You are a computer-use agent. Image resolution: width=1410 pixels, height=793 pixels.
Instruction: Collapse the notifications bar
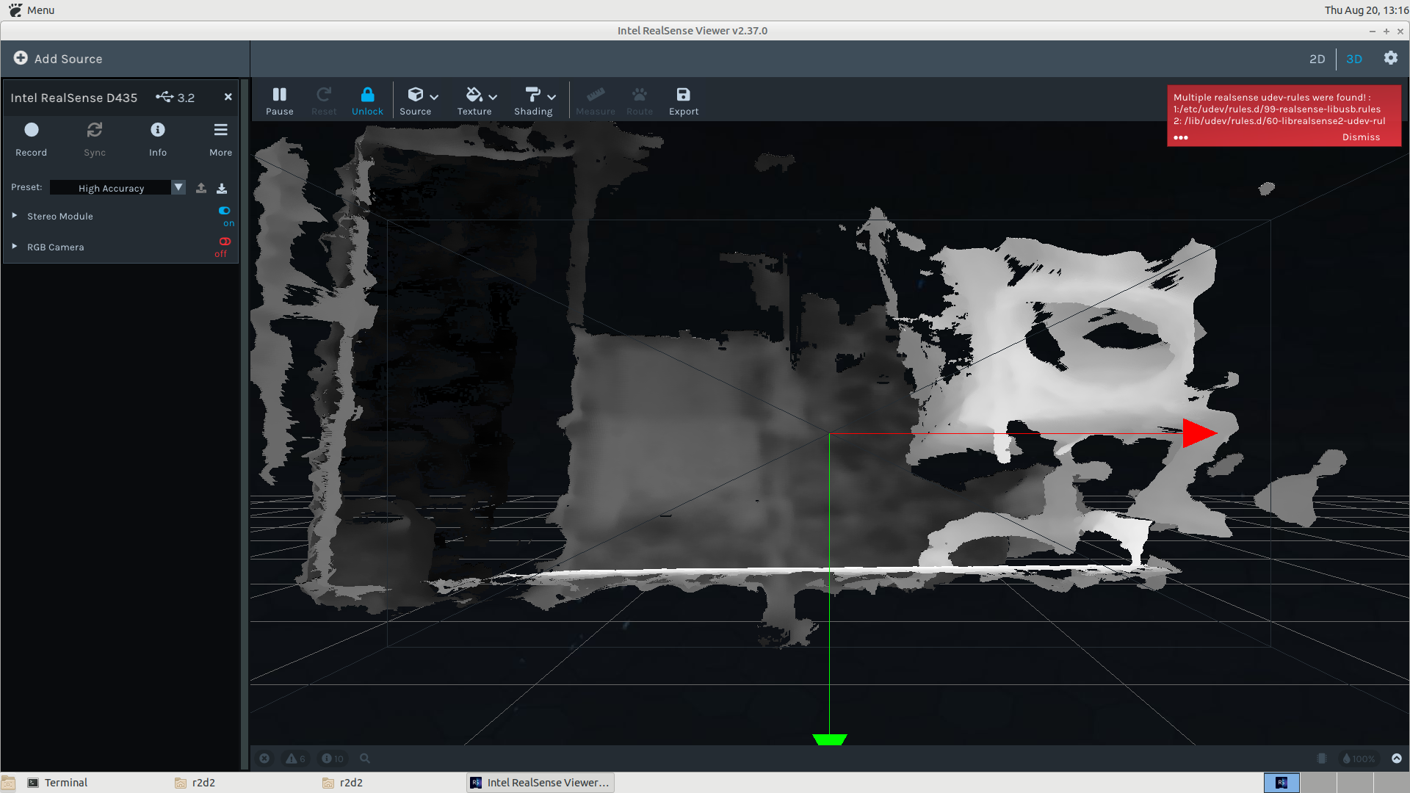1396,758
